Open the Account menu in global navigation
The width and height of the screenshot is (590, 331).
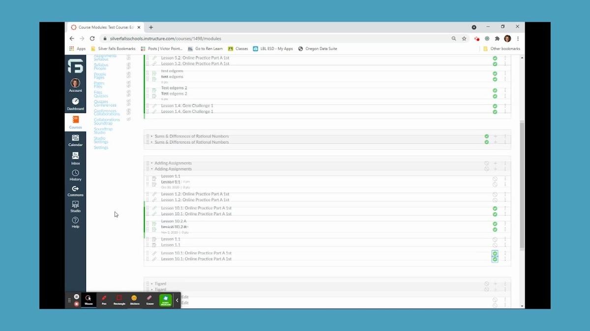click(75, 85)
